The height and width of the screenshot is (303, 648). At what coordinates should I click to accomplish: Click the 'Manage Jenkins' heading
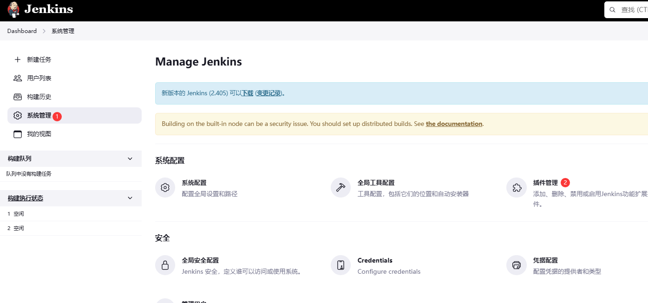pos(198,62)
